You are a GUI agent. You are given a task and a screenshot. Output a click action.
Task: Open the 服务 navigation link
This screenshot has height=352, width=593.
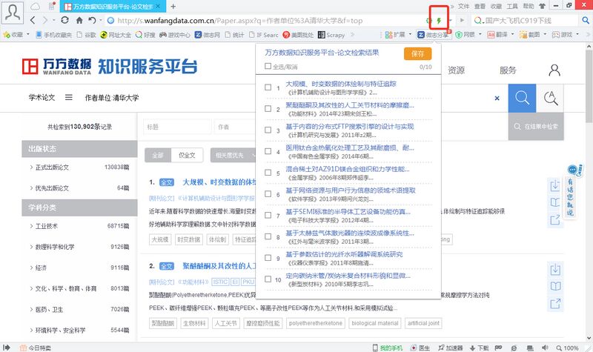[x=508, y=70]
